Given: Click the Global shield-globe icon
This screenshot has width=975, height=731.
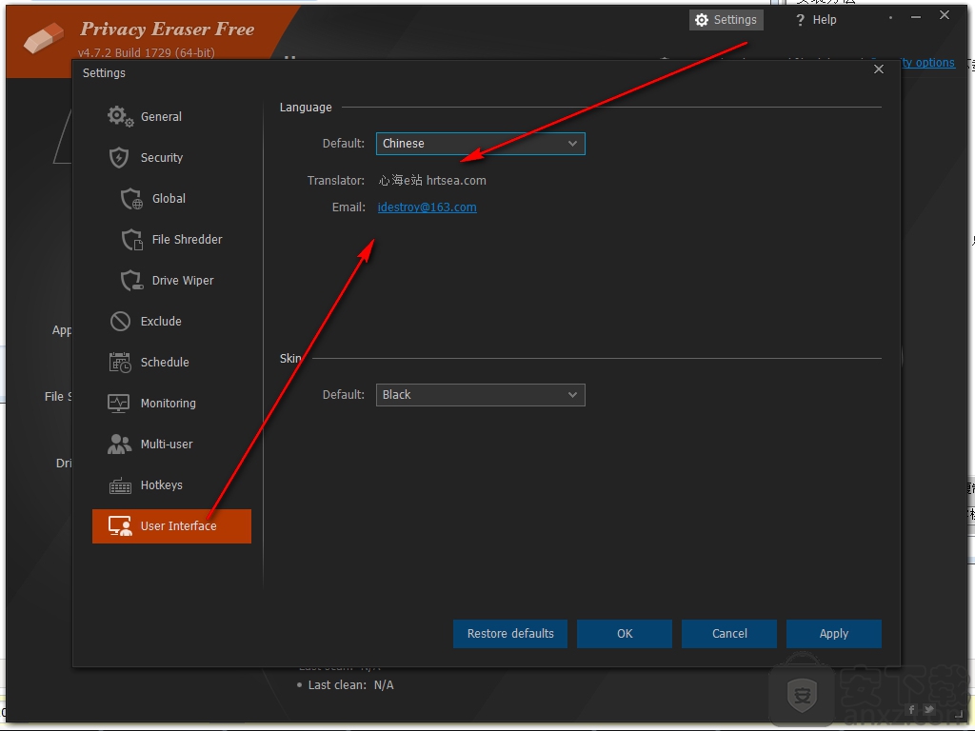Looking at the screenshot, I should tap(131, 199).
